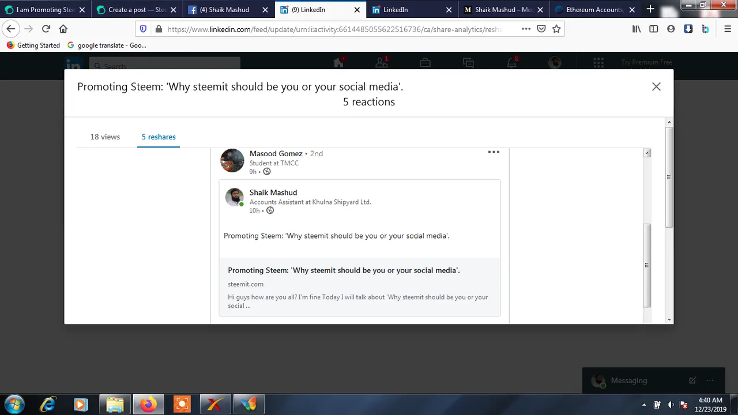Click the power plug battery tray icon
The image size is (738, 415).
coord(657,405)
